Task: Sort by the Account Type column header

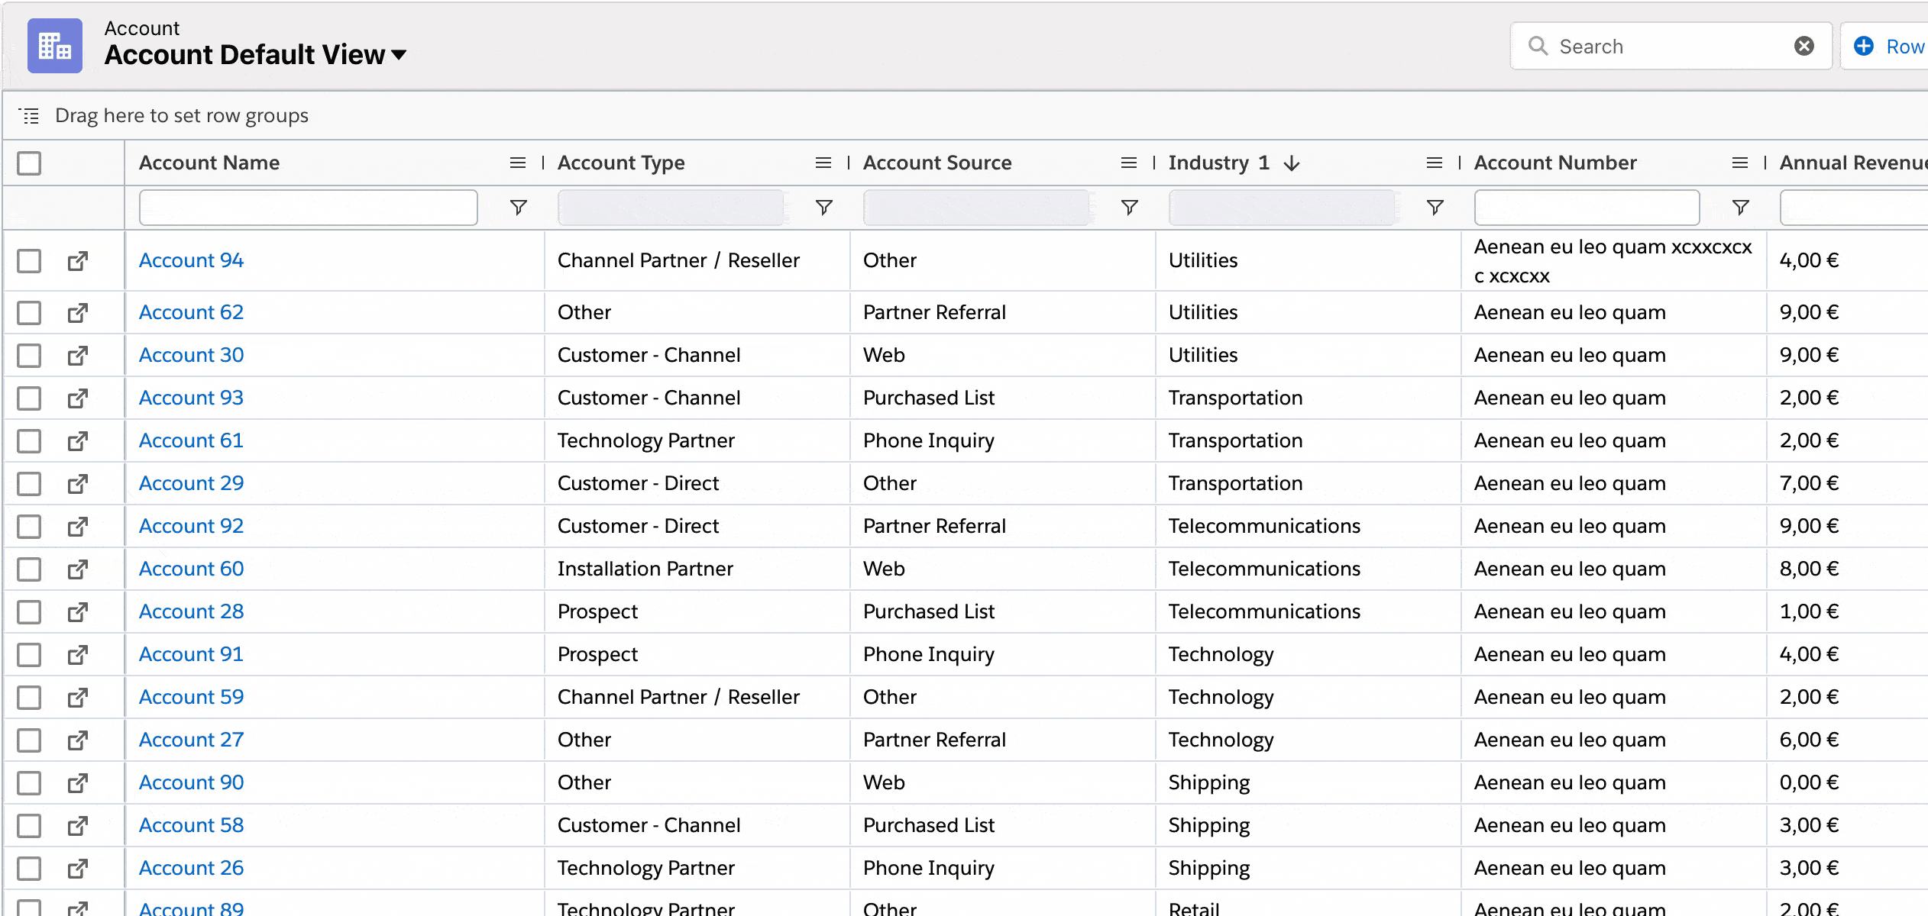Action: (x=620, y=163)
